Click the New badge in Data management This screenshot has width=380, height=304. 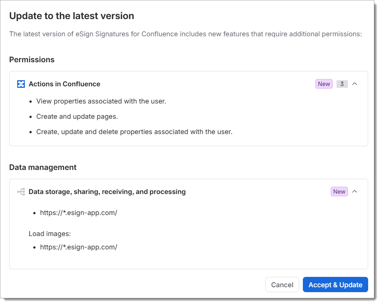pyautogui.click(x=339, y=191)
